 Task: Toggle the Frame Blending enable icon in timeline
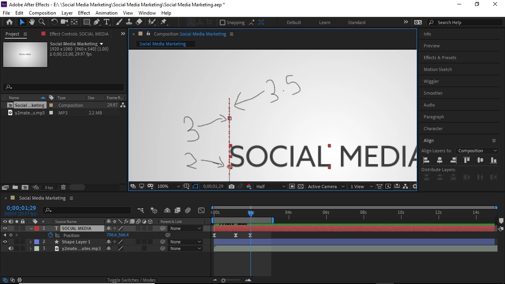point(178,210)
